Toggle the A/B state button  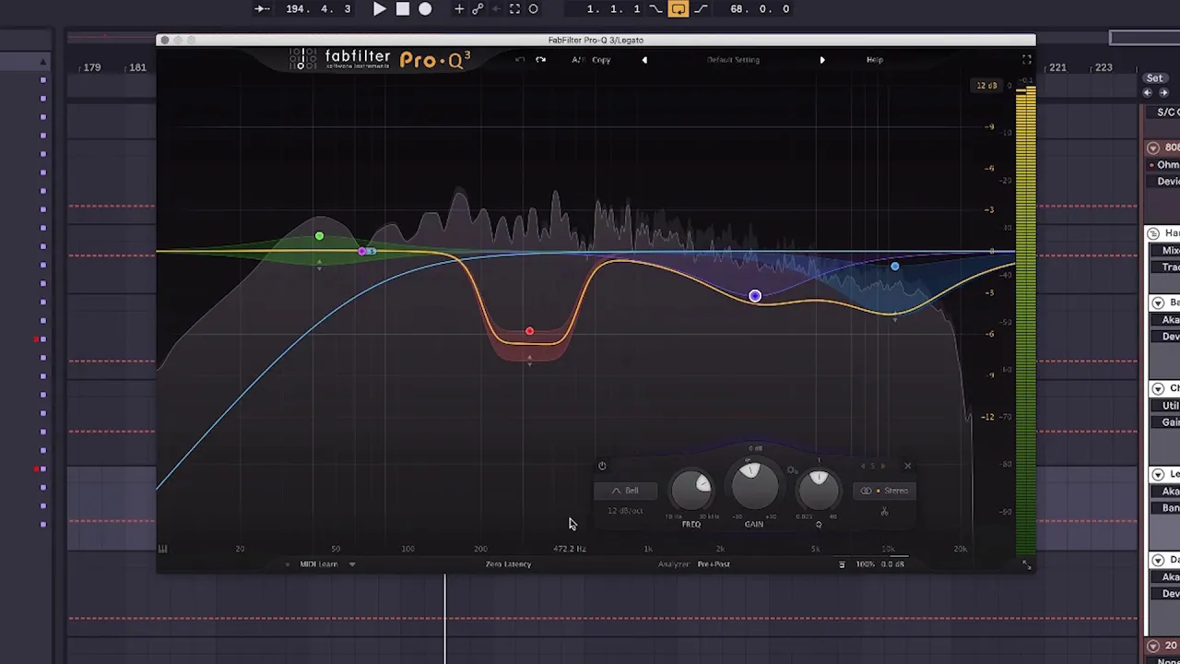(x=577, y=60)
